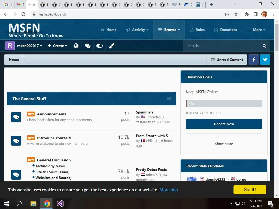
Task: Open the General Discussion forum
Action: click(x=54, y=160)
